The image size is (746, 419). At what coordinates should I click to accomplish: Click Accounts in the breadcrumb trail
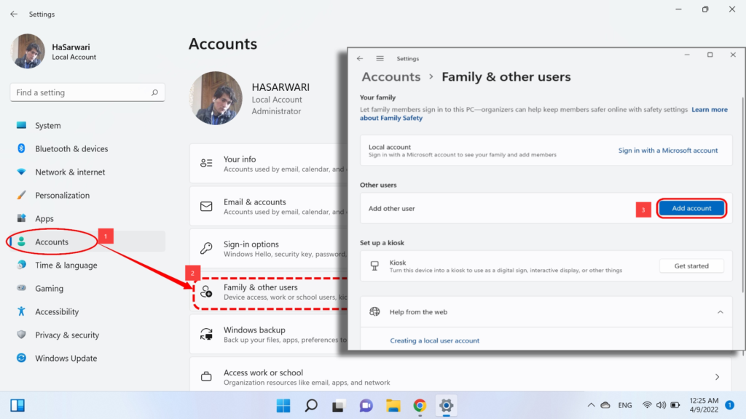[391, 76]
